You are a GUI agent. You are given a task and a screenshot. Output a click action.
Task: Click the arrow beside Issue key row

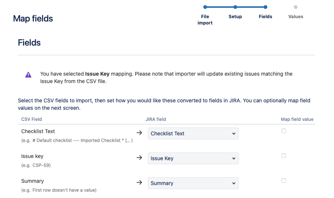(139, 158)
